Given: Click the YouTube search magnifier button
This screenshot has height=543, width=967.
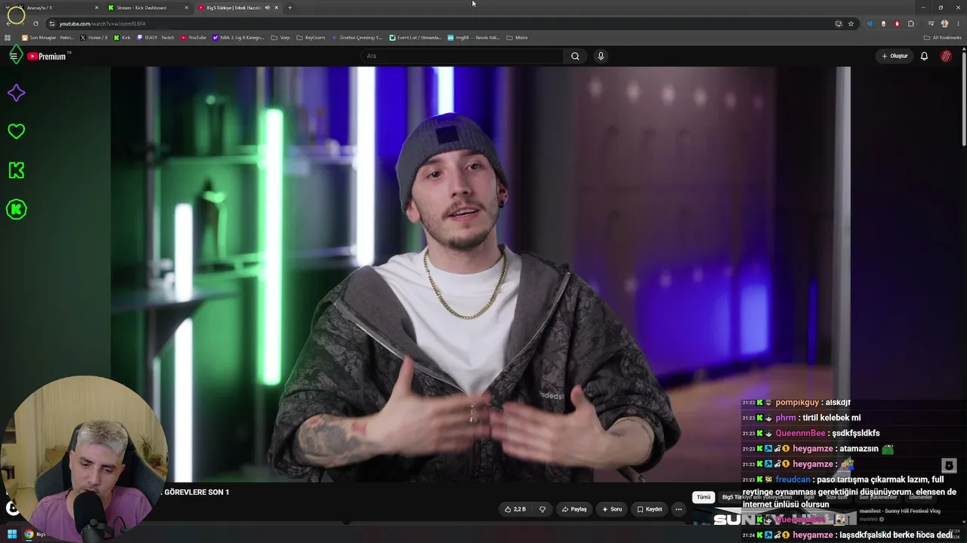Looking at the screenshot, I should click(575, 56).
